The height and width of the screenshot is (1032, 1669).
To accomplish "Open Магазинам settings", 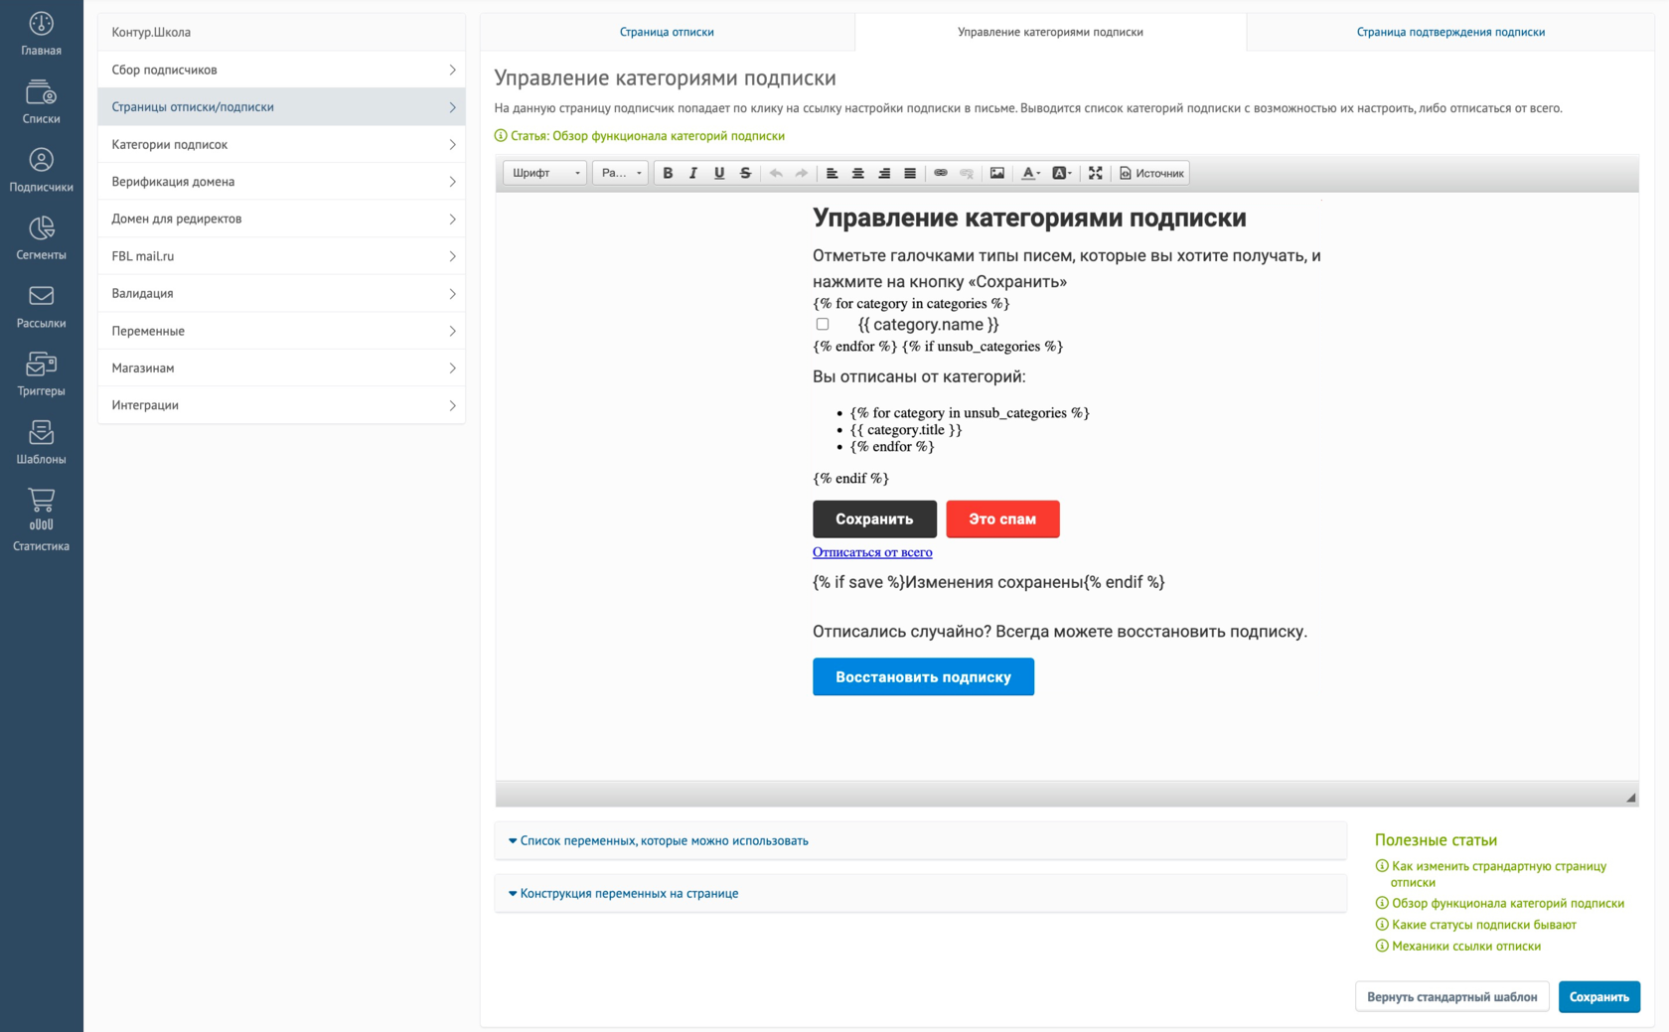I will tap(281, 368).
